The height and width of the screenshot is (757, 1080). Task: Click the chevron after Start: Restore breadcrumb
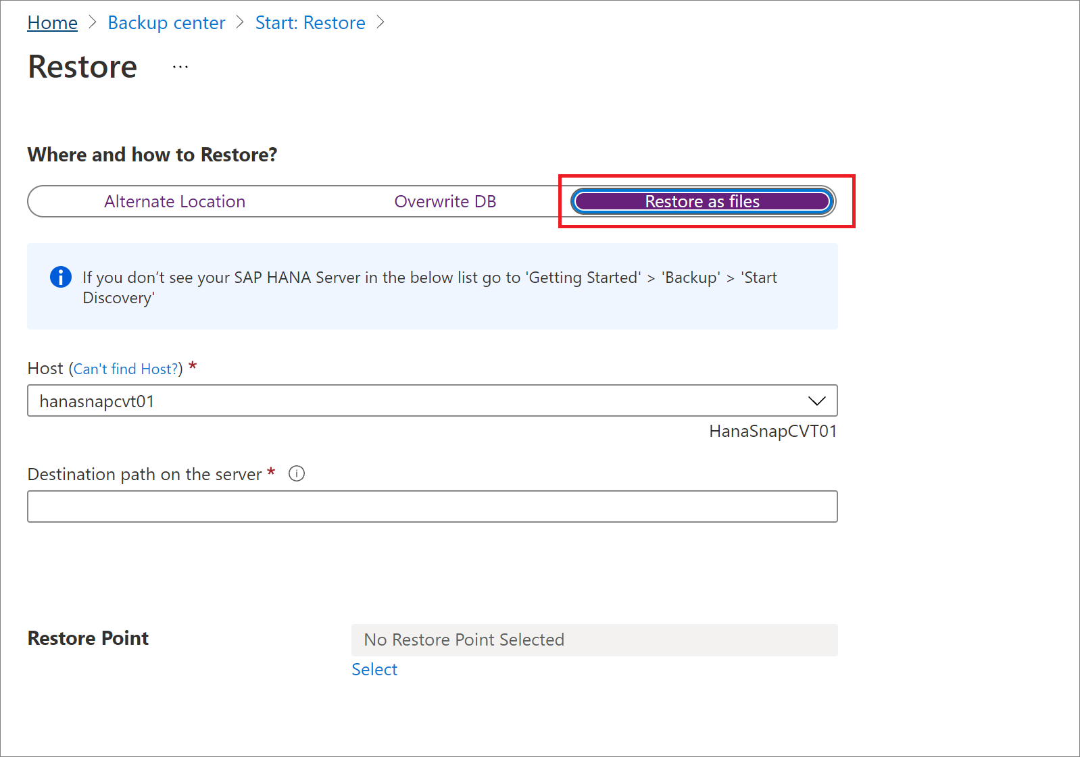381,22
